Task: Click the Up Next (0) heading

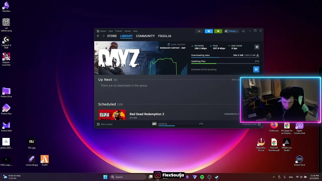Action: (108, 80)
